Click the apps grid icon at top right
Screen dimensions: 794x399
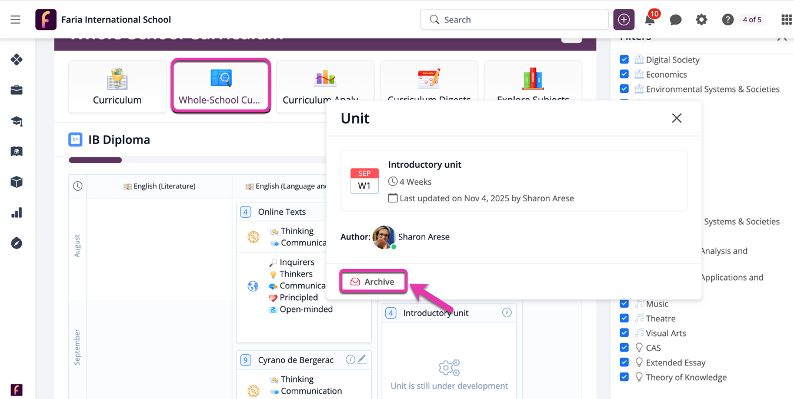pos(786,19)
